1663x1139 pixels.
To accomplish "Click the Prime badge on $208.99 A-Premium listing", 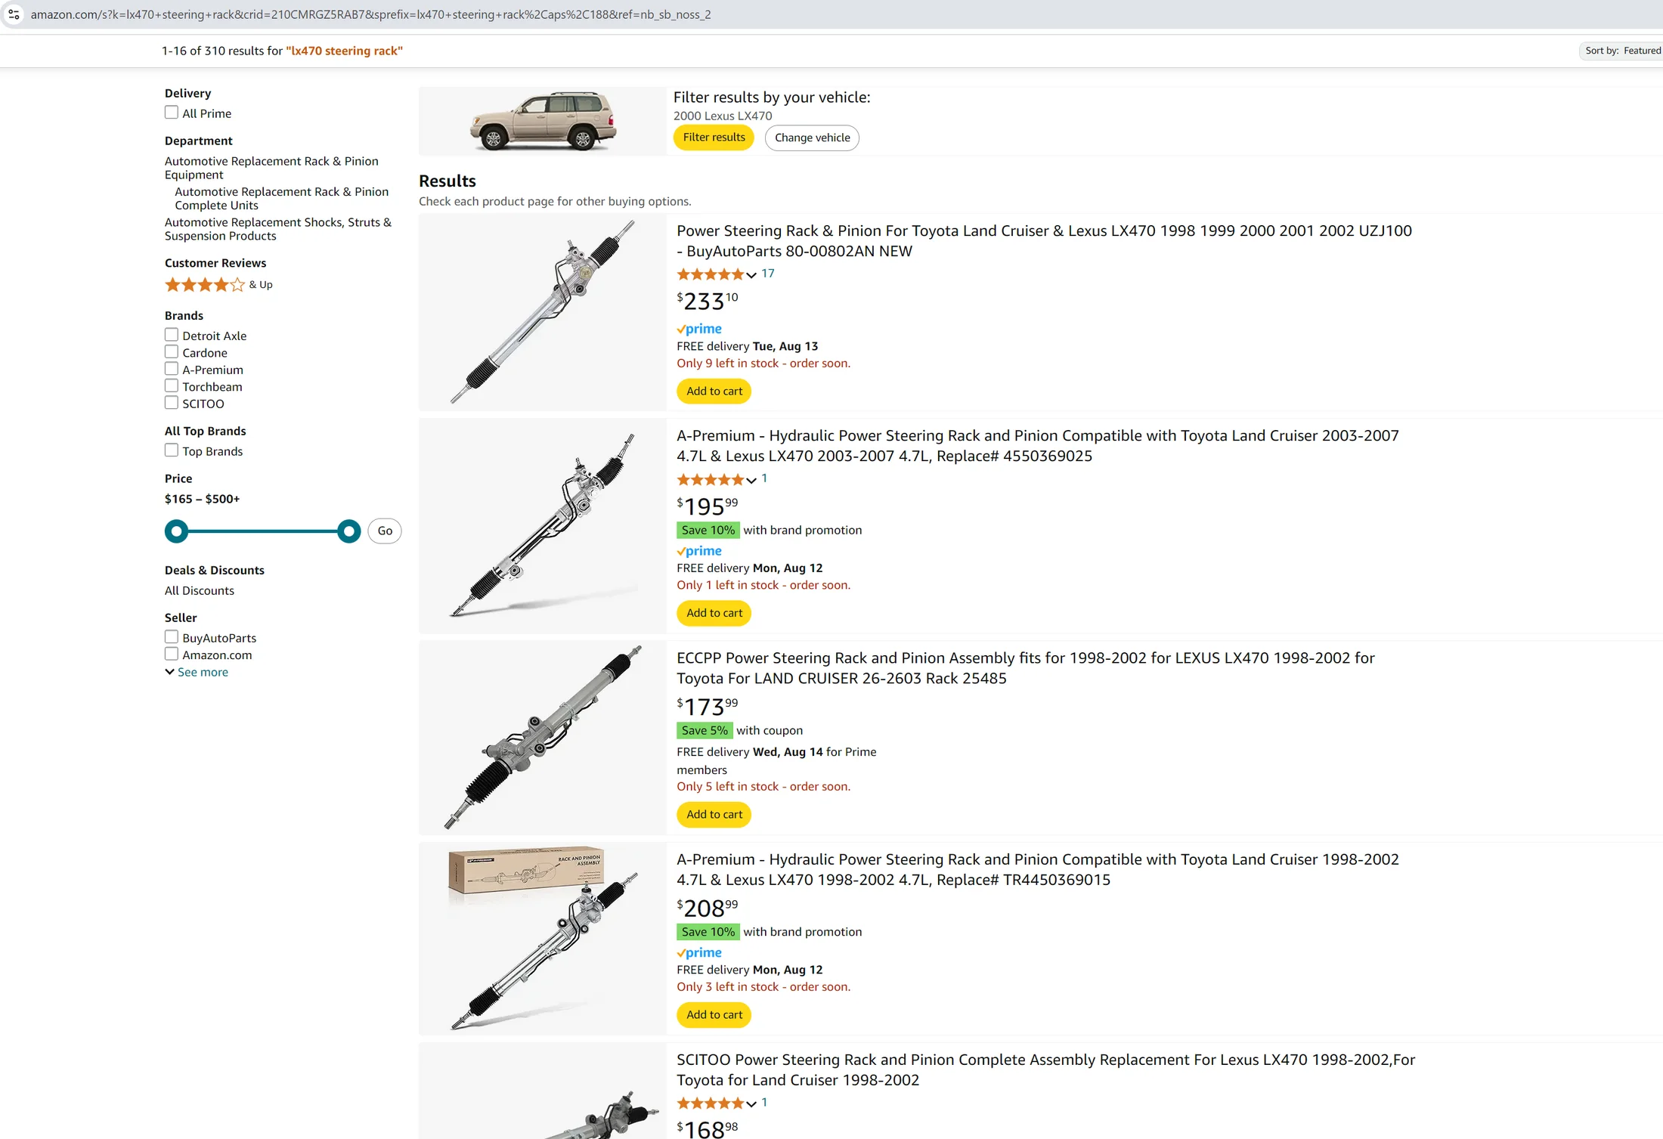I will coord(699,953).
